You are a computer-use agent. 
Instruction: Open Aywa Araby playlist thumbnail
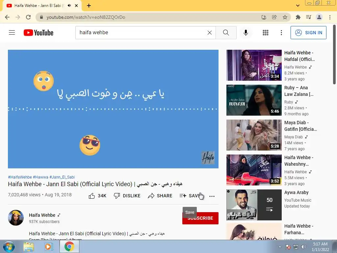click(x=254, y=205)
